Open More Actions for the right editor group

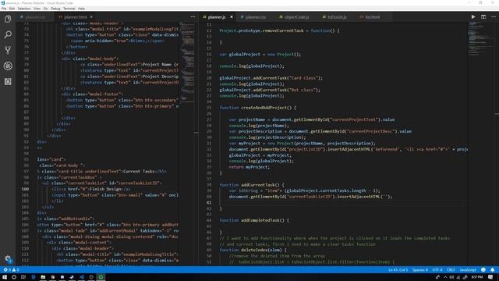493,17
